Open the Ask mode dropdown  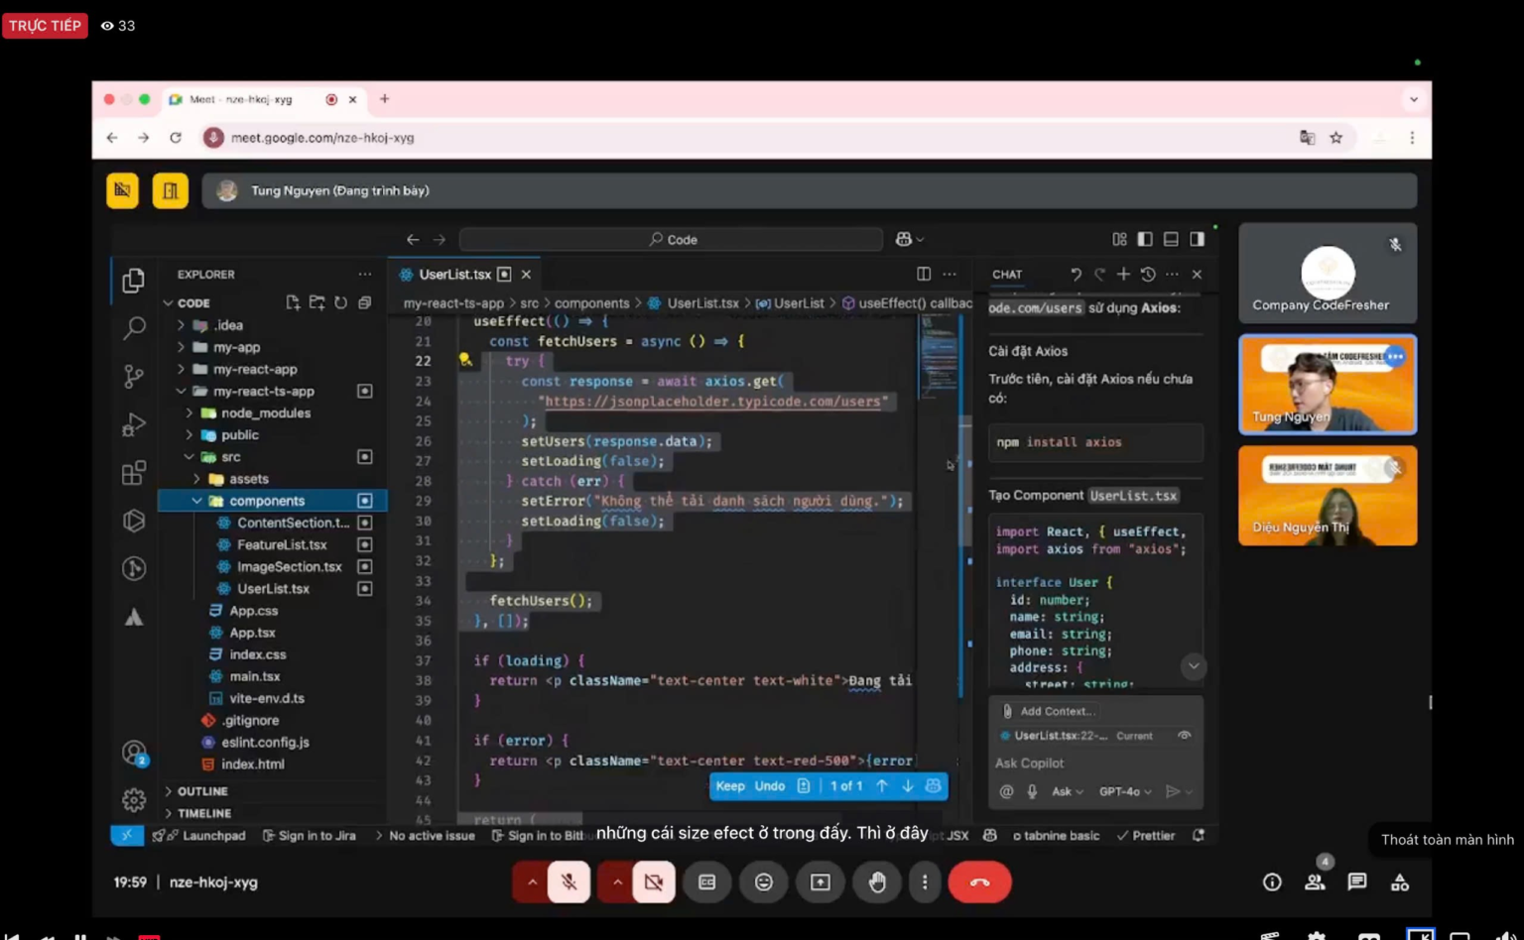pos(1068,791)
